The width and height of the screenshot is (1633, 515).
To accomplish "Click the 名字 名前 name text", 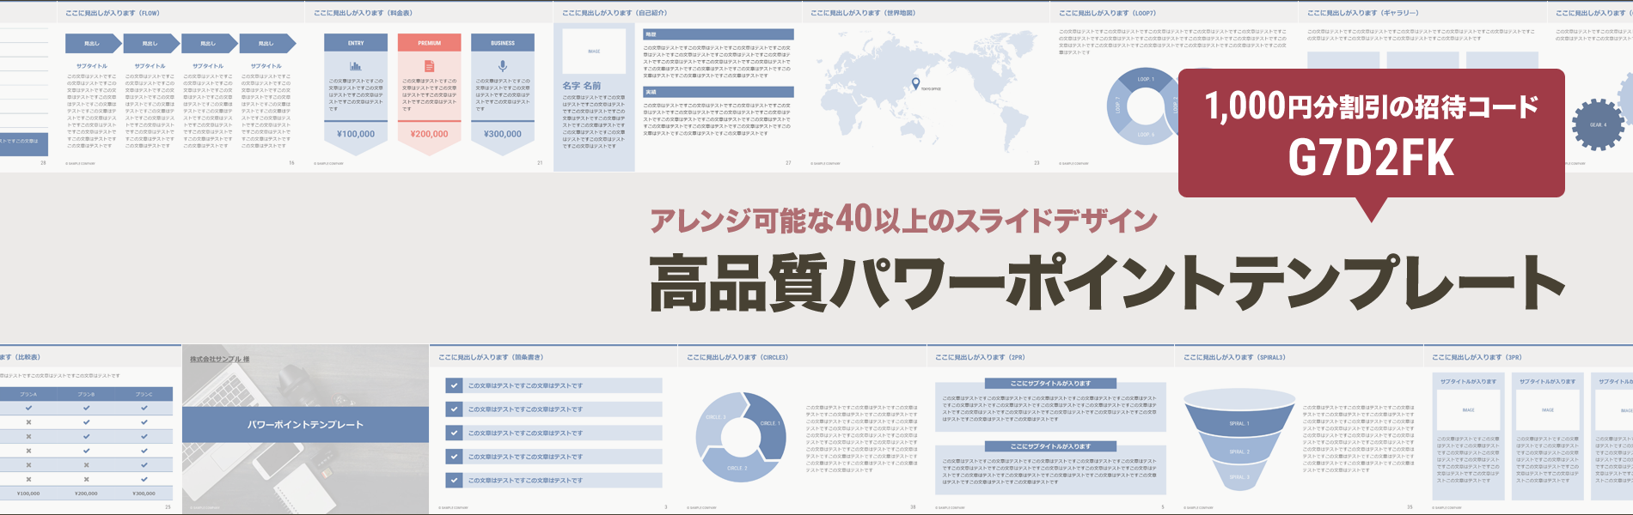I will click(x=582, y=86).
